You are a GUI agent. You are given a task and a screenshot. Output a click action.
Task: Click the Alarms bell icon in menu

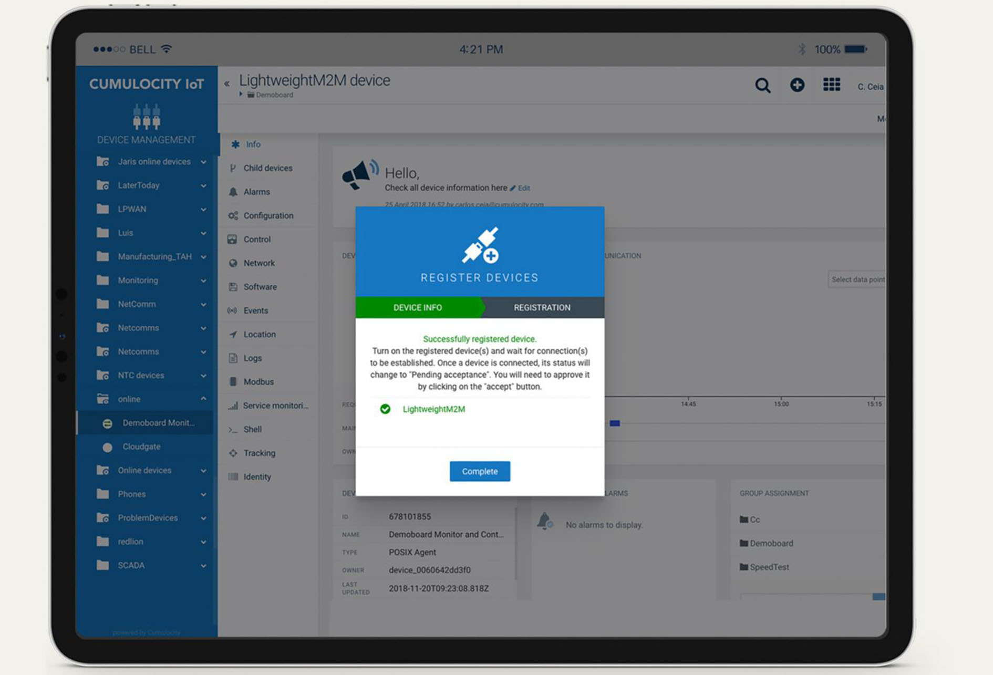pyautogui.click(x=233, y=192)
